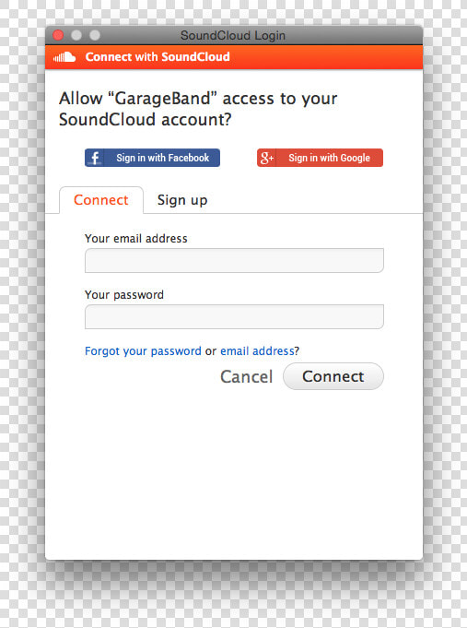The height and width of the screenshot is (628, 467).
Task: Click the 'Connect with SoundCloud' header text
Action: pyautogui.click(x=158, y=57)
